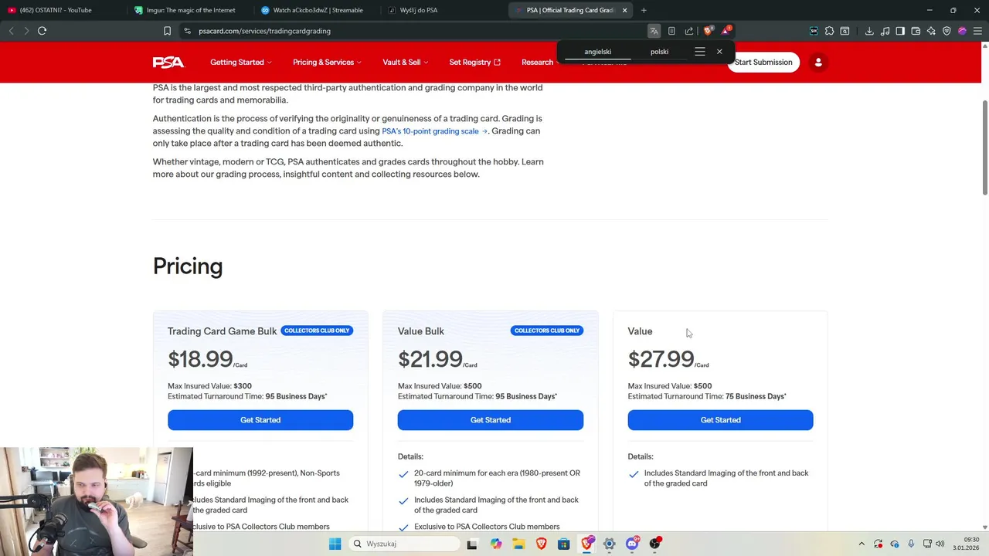Click the $18.99 price text
Image resolution: width=989 pixels, height=556 pixels.
click(200, 359)
